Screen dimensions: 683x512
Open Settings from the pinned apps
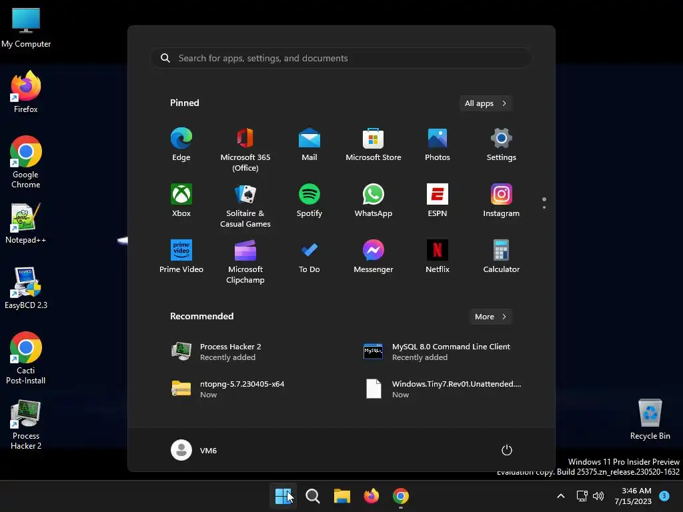502,145
